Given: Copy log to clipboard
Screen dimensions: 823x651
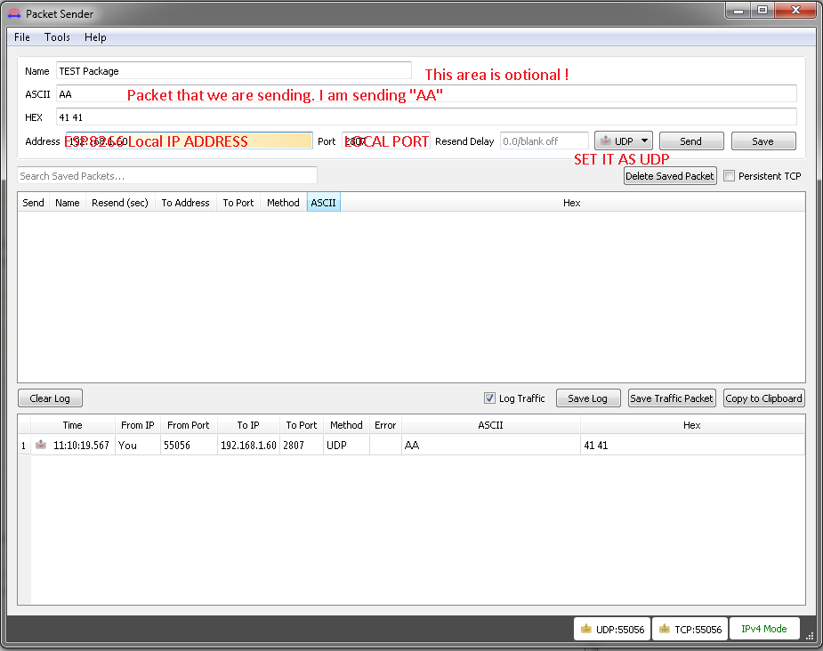Looking at the screenshot, I should (763, 398).
